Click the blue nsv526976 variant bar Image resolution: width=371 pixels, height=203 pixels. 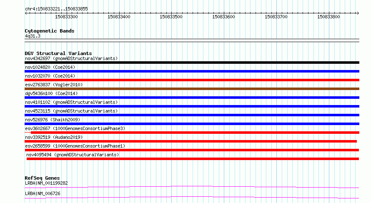[x=192, y=124]
